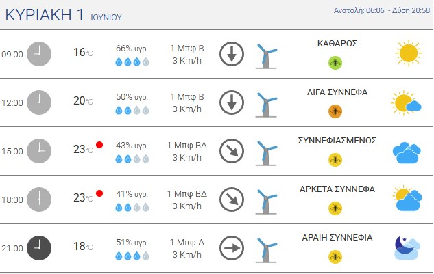Click the wind turbine icon at 12:00
The height and width of the screenshot is (274, 434).
click(x=266, y=105)
